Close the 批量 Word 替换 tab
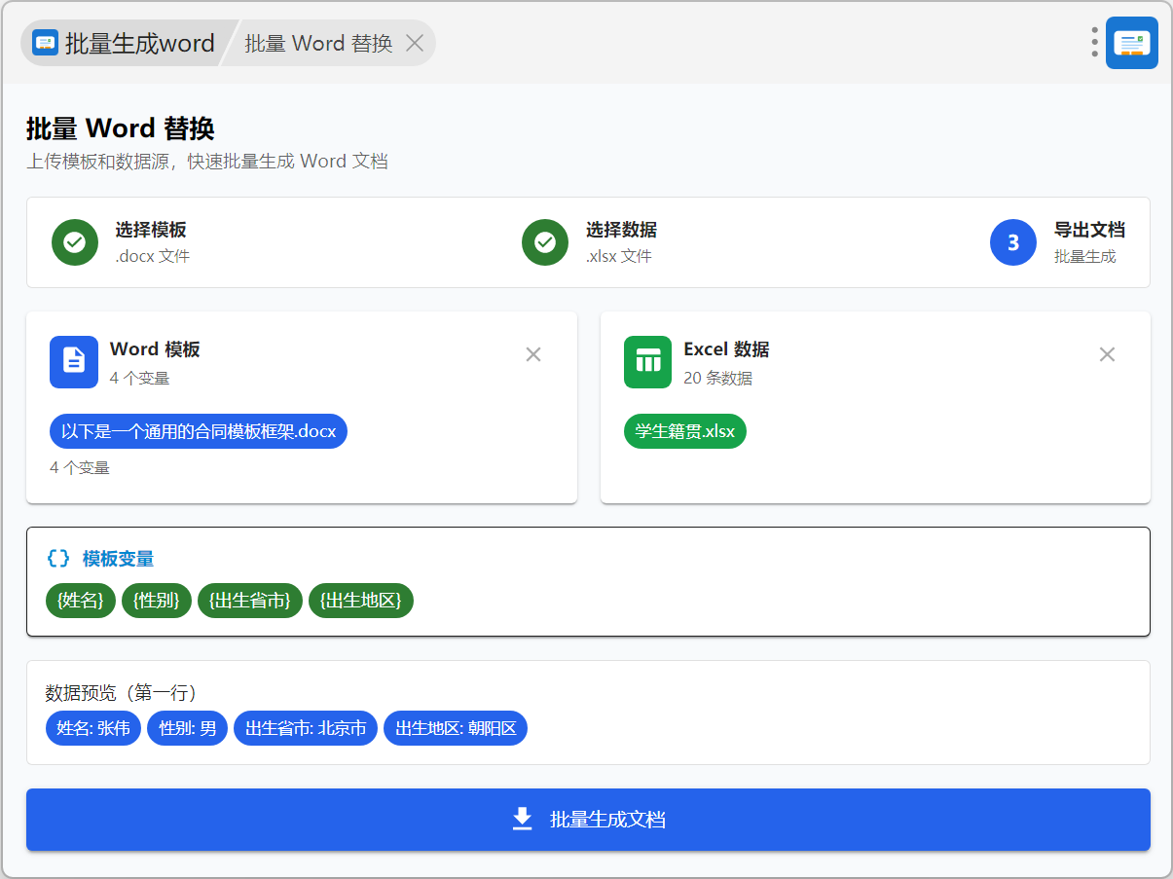This screenshot has height=879, width=1173. point(414,43)
